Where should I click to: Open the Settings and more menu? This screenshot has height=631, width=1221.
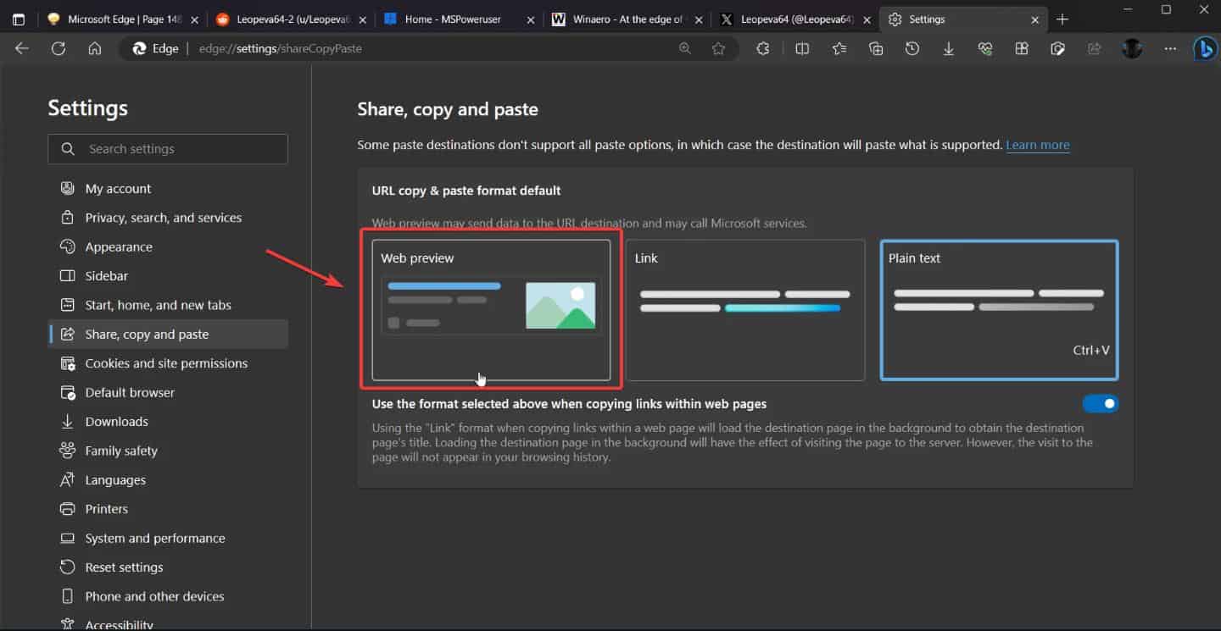[x=1170, y=48]
